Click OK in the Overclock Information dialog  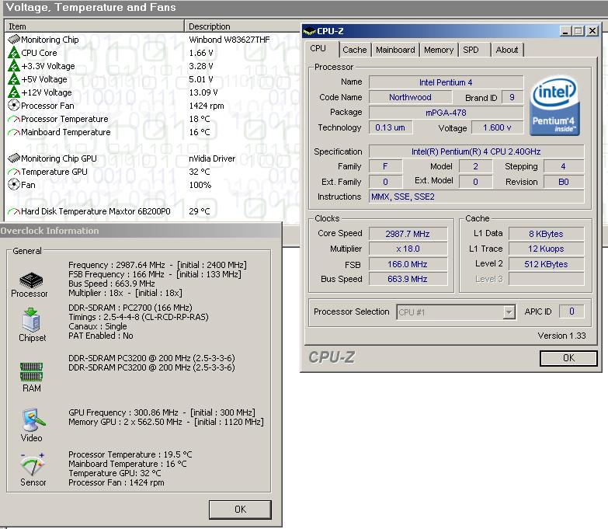point(240,510)
